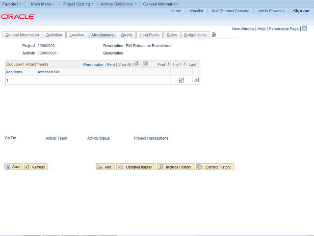Expand the Activity Definitions breadcrumb dropdown
This screenshot has width=314, height=236.
coord(118,4)
